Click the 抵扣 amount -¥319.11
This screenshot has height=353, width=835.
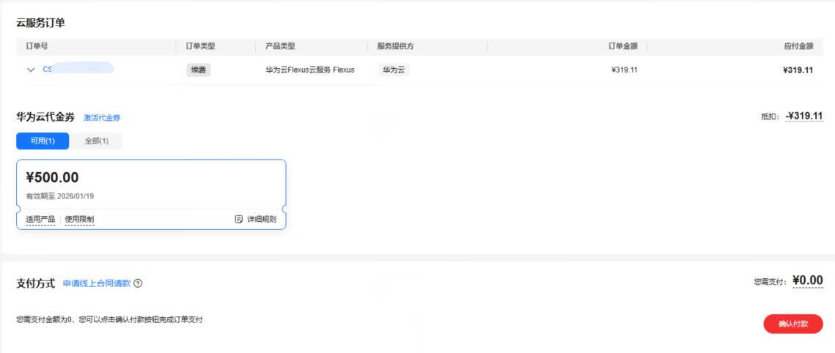pos(803,116)
